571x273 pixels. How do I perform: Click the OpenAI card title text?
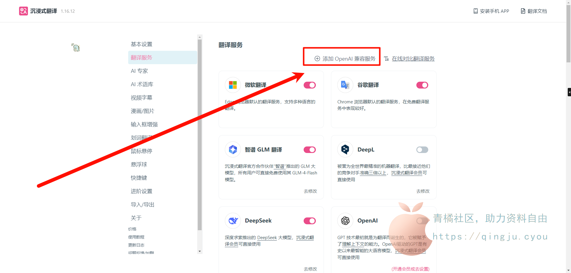[368, 221]
